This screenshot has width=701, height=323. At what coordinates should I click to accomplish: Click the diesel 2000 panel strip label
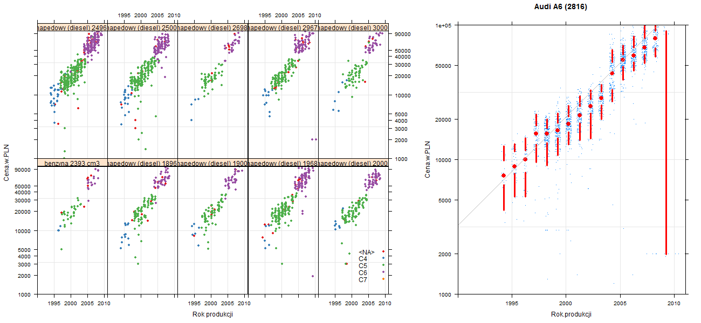point(353,163)
